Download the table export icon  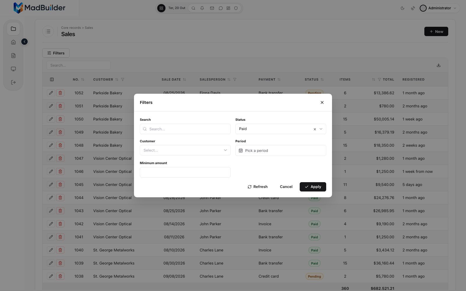pos(438,65)
